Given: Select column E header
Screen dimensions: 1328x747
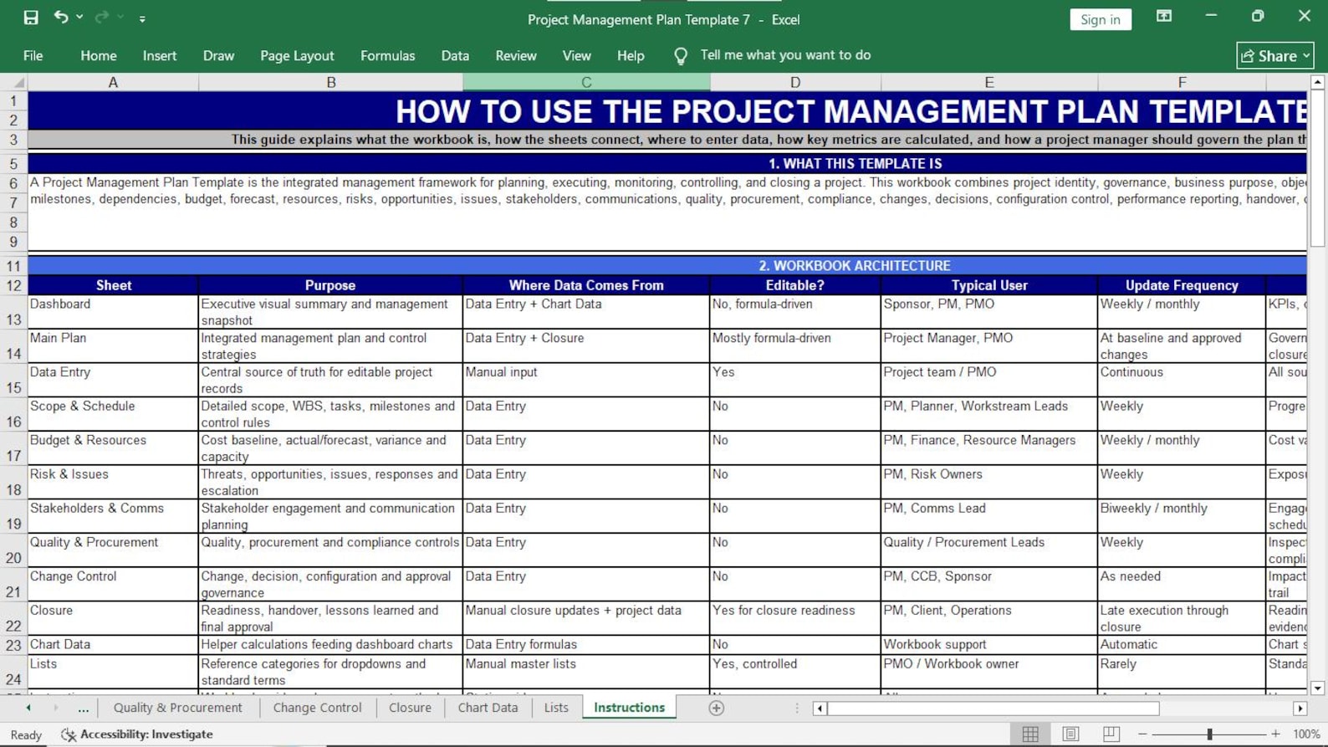Looking at the screenshot, I should pyautogui.click(x=989, y=82).
